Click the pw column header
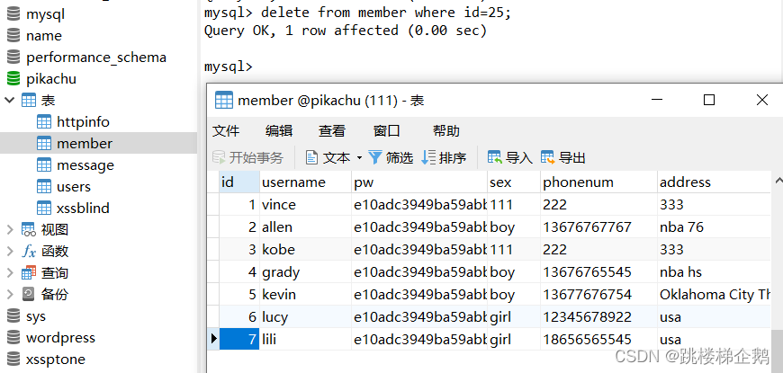Screen dimensions: 783x373 [419, 182]
